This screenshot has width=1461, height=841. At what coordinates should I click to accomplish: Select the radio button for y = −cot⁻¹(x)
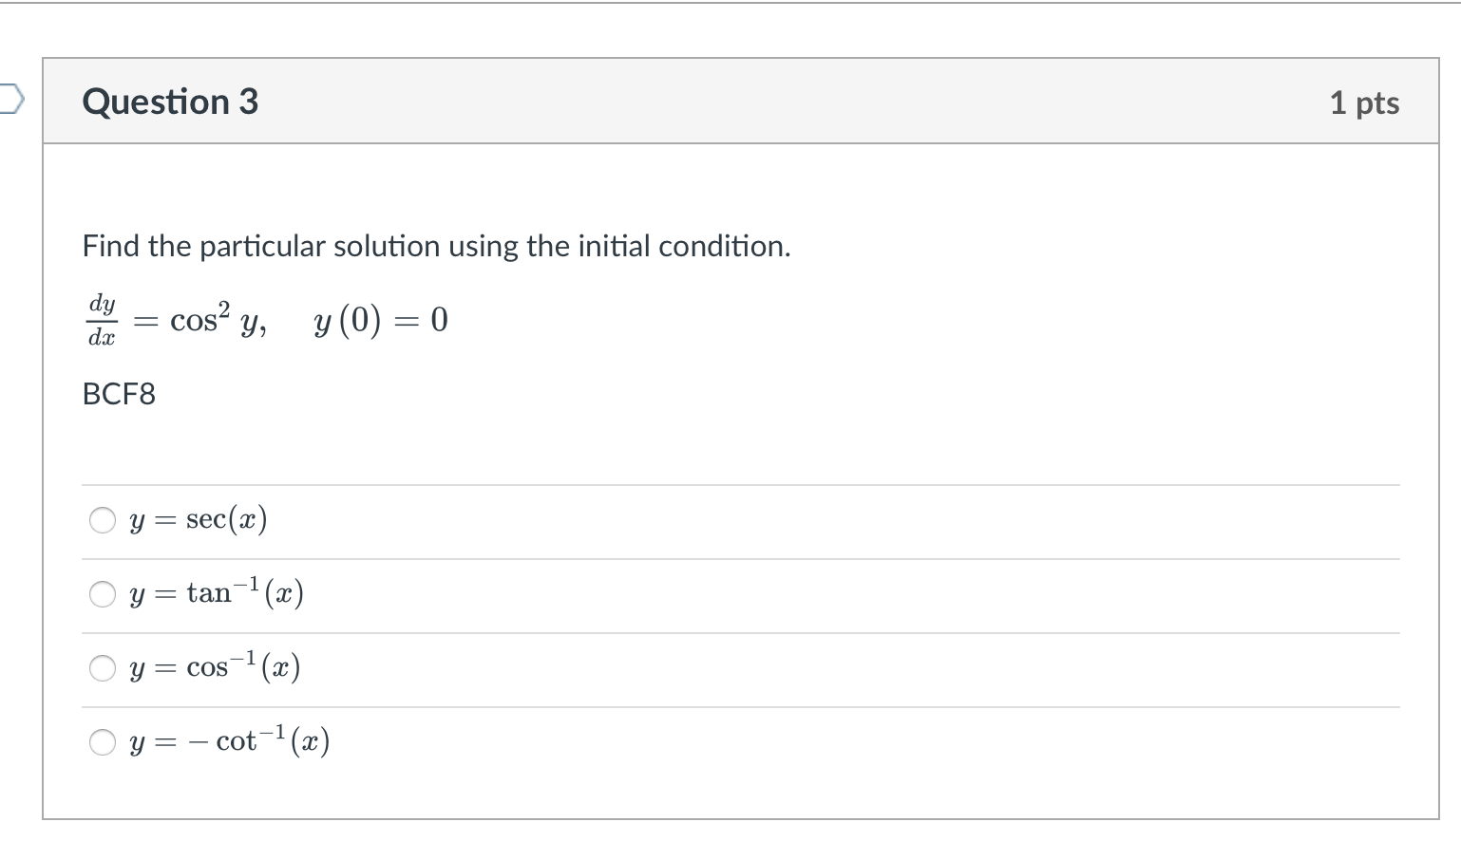103,742
